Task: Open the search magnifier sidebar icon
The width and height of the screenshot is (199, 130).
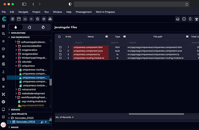Action: pos(4,34)
